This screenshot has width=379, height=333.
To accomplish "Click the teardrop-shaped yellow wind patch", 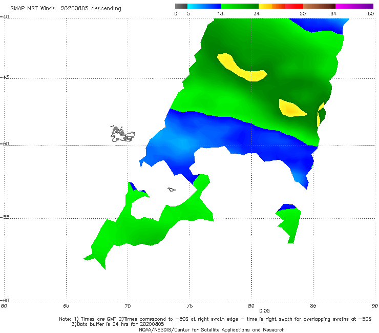I will (291, 108).
